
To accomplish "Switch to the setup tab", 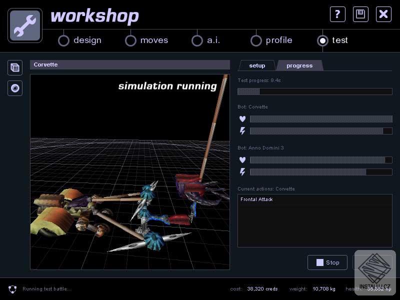I will (257, 65).
